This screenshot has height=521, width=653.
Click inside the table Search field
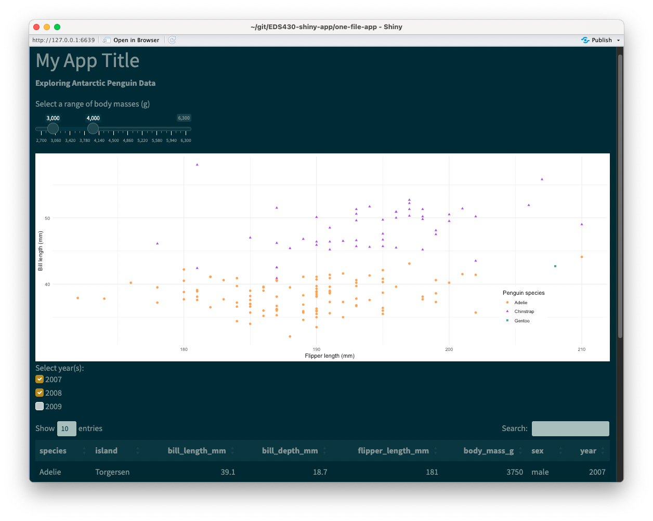pyautogui.click(x=570, y=428)
